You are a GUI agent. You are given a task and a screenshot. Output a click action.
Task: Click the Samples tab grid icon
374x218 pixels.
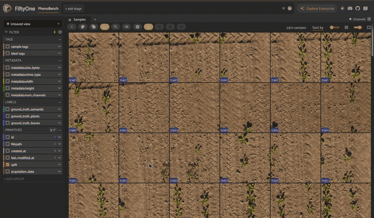[x=70, y=19]
